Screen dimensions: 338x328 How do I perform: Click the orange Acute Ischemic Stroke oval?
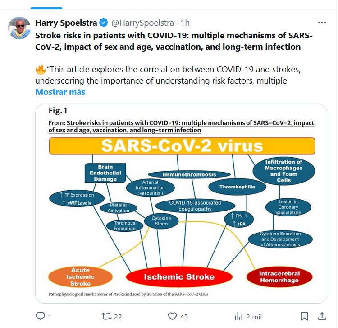pos(80,277)
